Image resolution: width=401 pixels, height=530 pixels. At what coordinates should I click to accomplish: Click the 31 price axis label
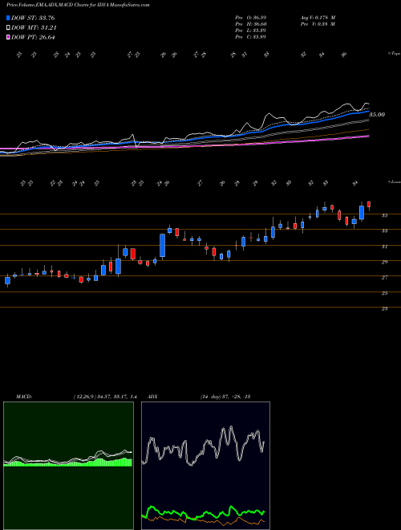click(x=384, y=247)
